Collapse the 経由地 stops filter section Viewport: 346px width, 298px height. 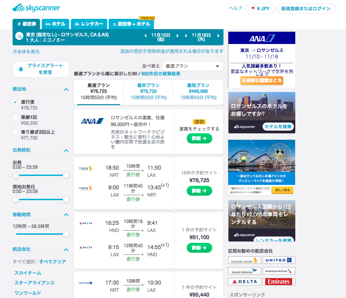66,89
